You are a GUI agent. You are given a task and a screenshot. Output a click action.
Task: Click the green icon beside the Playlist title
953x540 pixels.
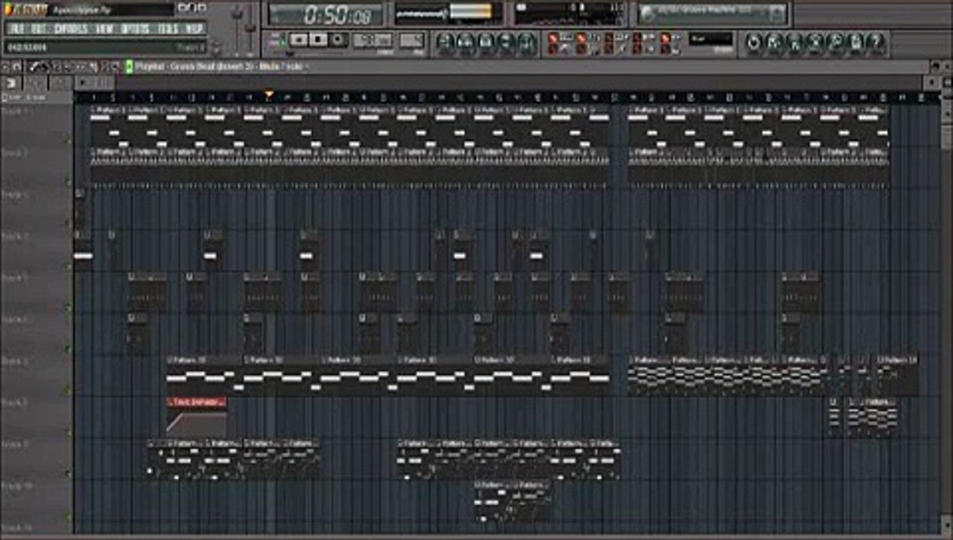[x=129, y=67]
